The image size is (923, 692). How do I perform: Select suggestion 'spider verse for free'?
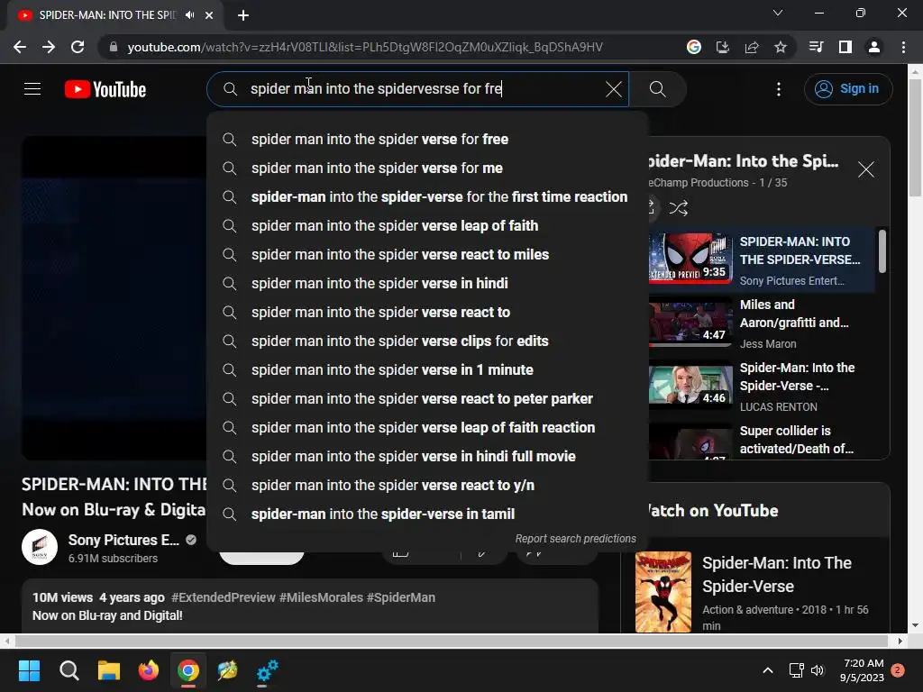click(x=427, y=140)
